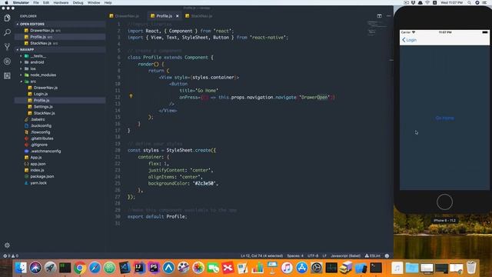Tap the Go Home button in simulator
Image resolution: width=492 pixels, height=277 pixels.
(444, 118)
